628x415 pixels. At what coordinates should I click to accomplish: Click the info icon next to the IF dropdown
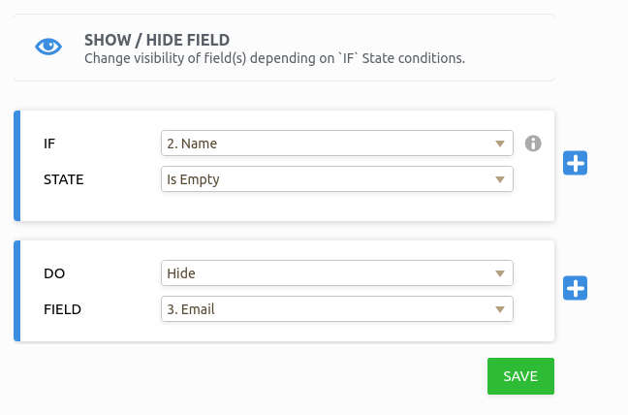pyautogui.click(x=532, y=144)
